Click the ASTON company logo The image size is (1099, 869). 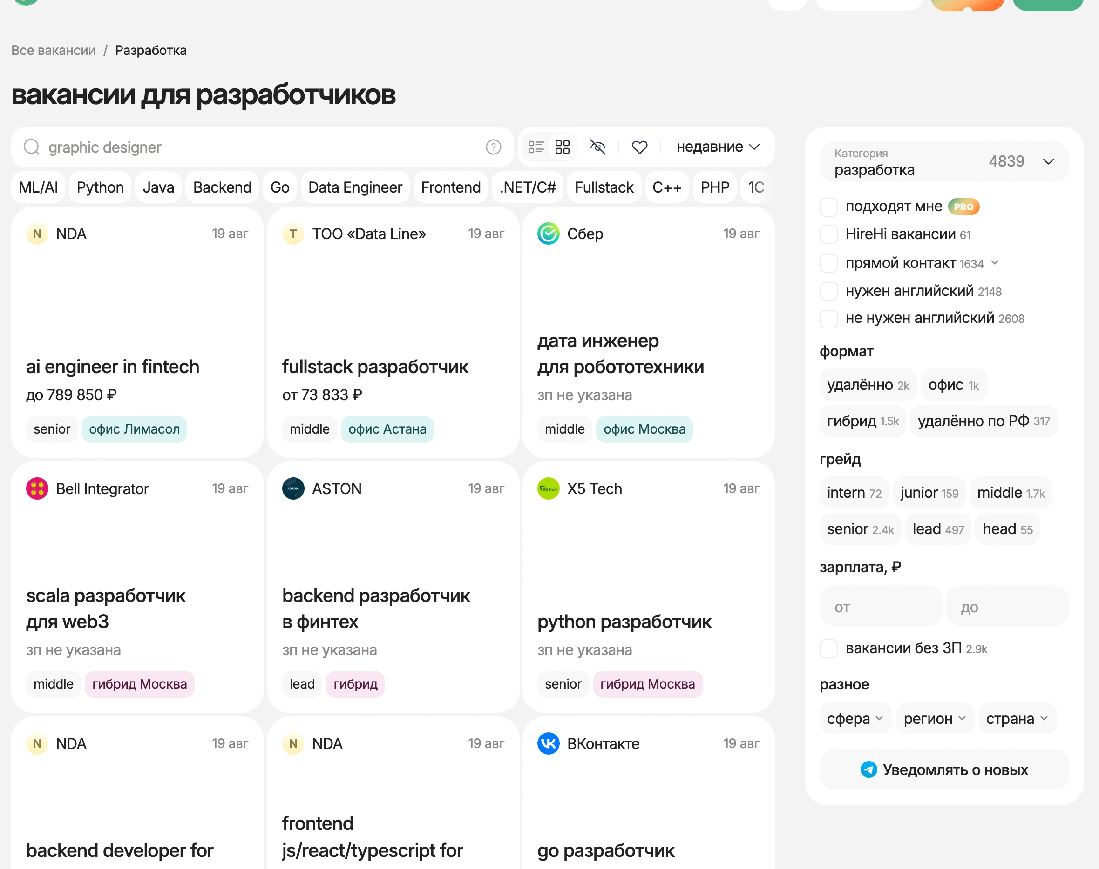click(293, 488)
